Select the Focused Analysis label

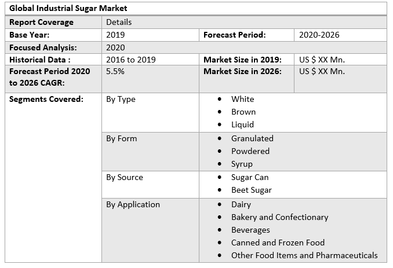43,47
